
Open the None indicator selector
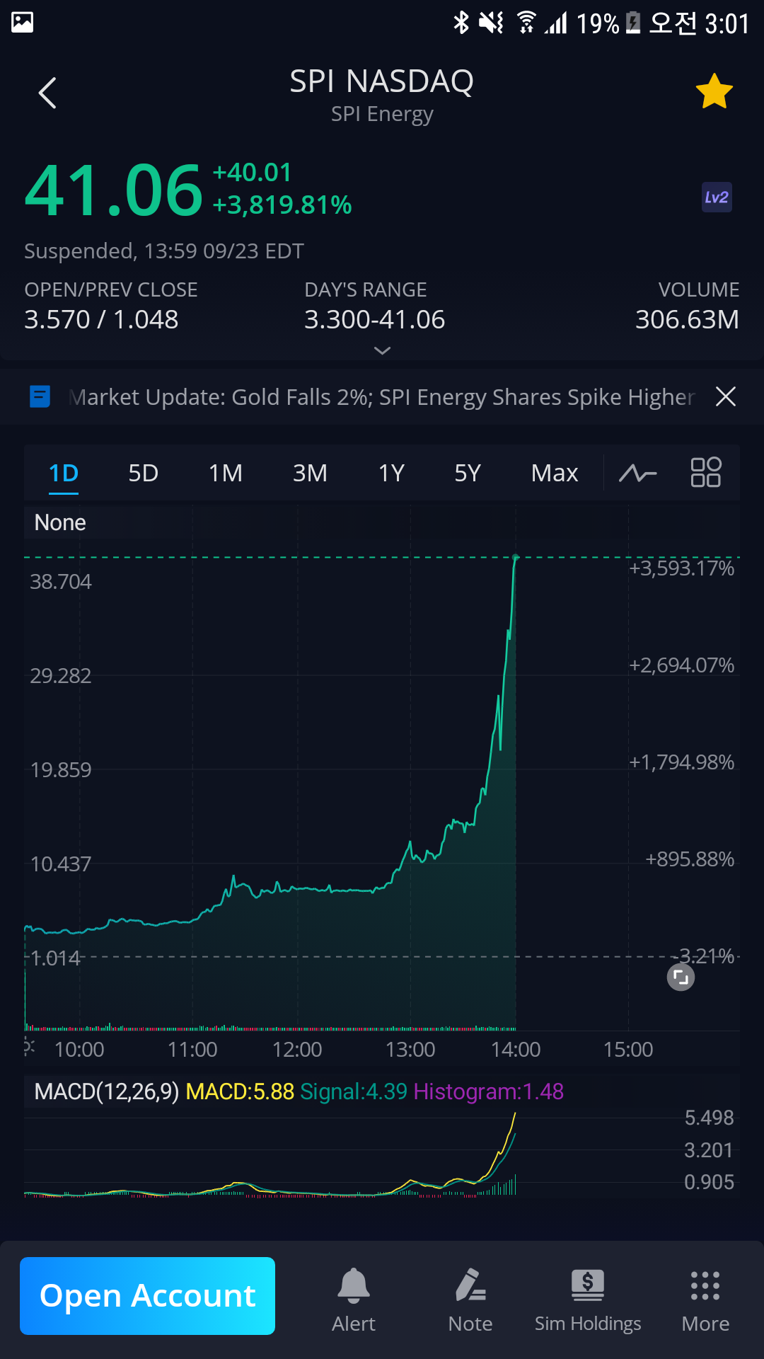60,523
